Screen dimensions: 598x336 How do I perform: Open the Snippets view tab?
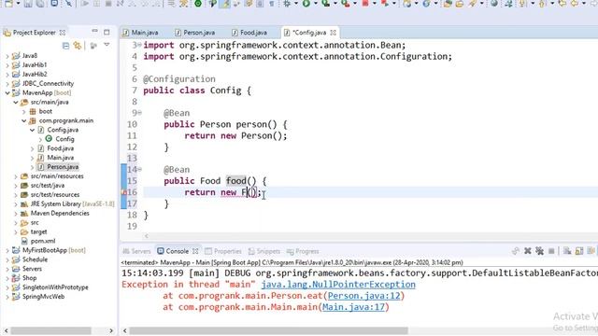(x=264, y=251)
